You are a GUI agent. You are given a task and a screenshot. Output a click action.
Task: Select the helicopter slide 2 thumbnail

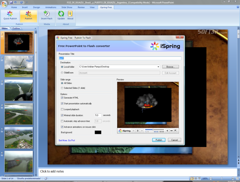[x=19, y=66]
